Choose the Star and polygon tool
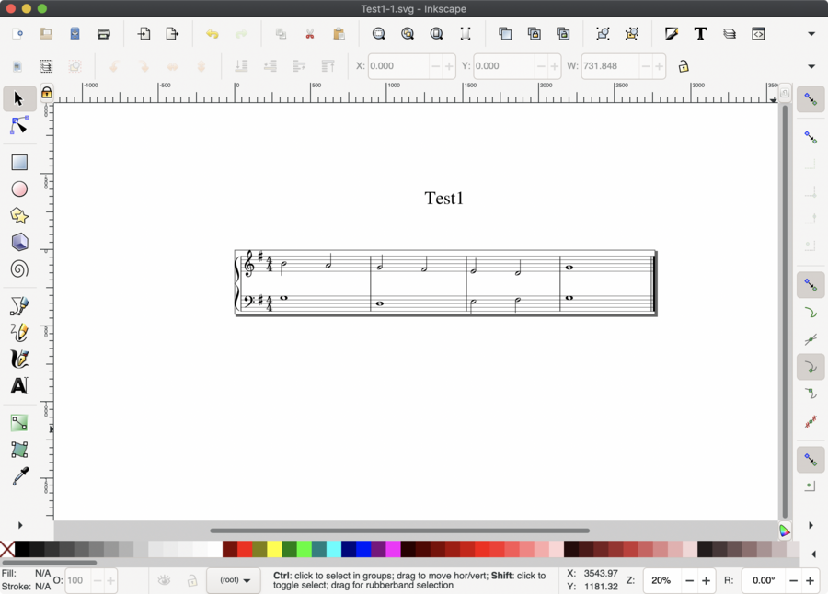 [x=19, y=216]
